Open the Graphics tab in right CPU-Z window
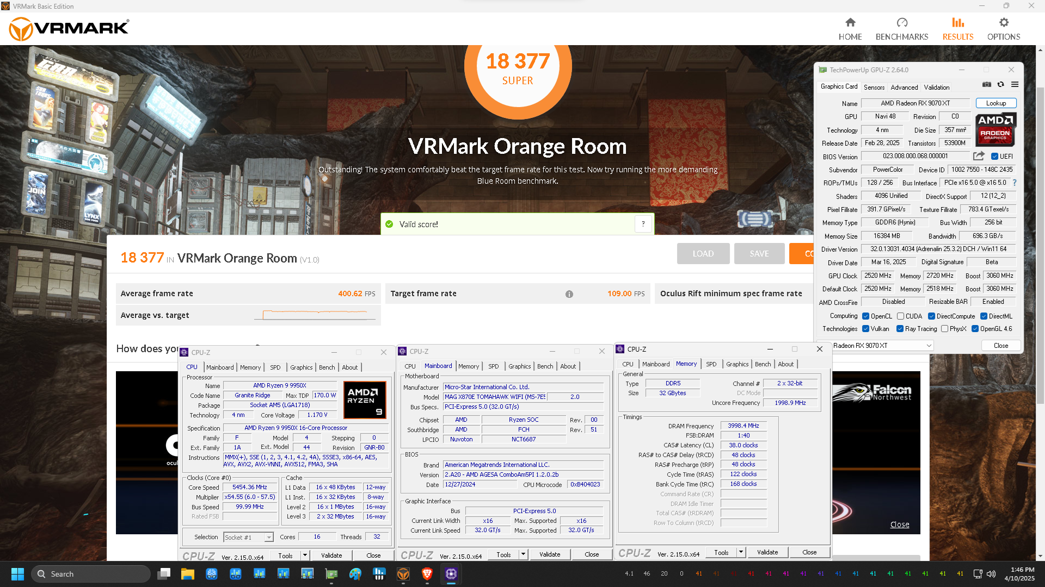Image resolution: width=1045 pixels, height=587 pixels. click(737, 365)
